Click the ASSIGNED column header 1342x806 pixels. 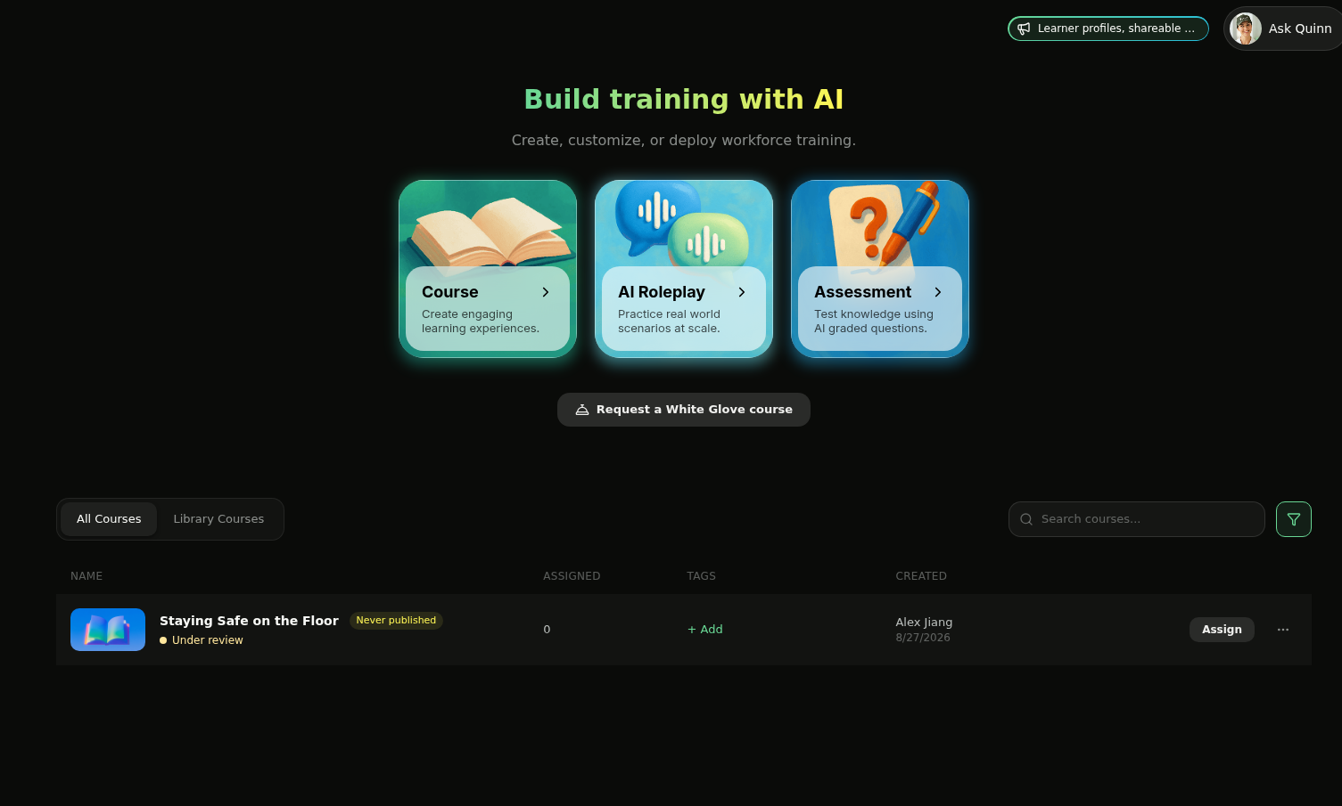coord(572,576)
